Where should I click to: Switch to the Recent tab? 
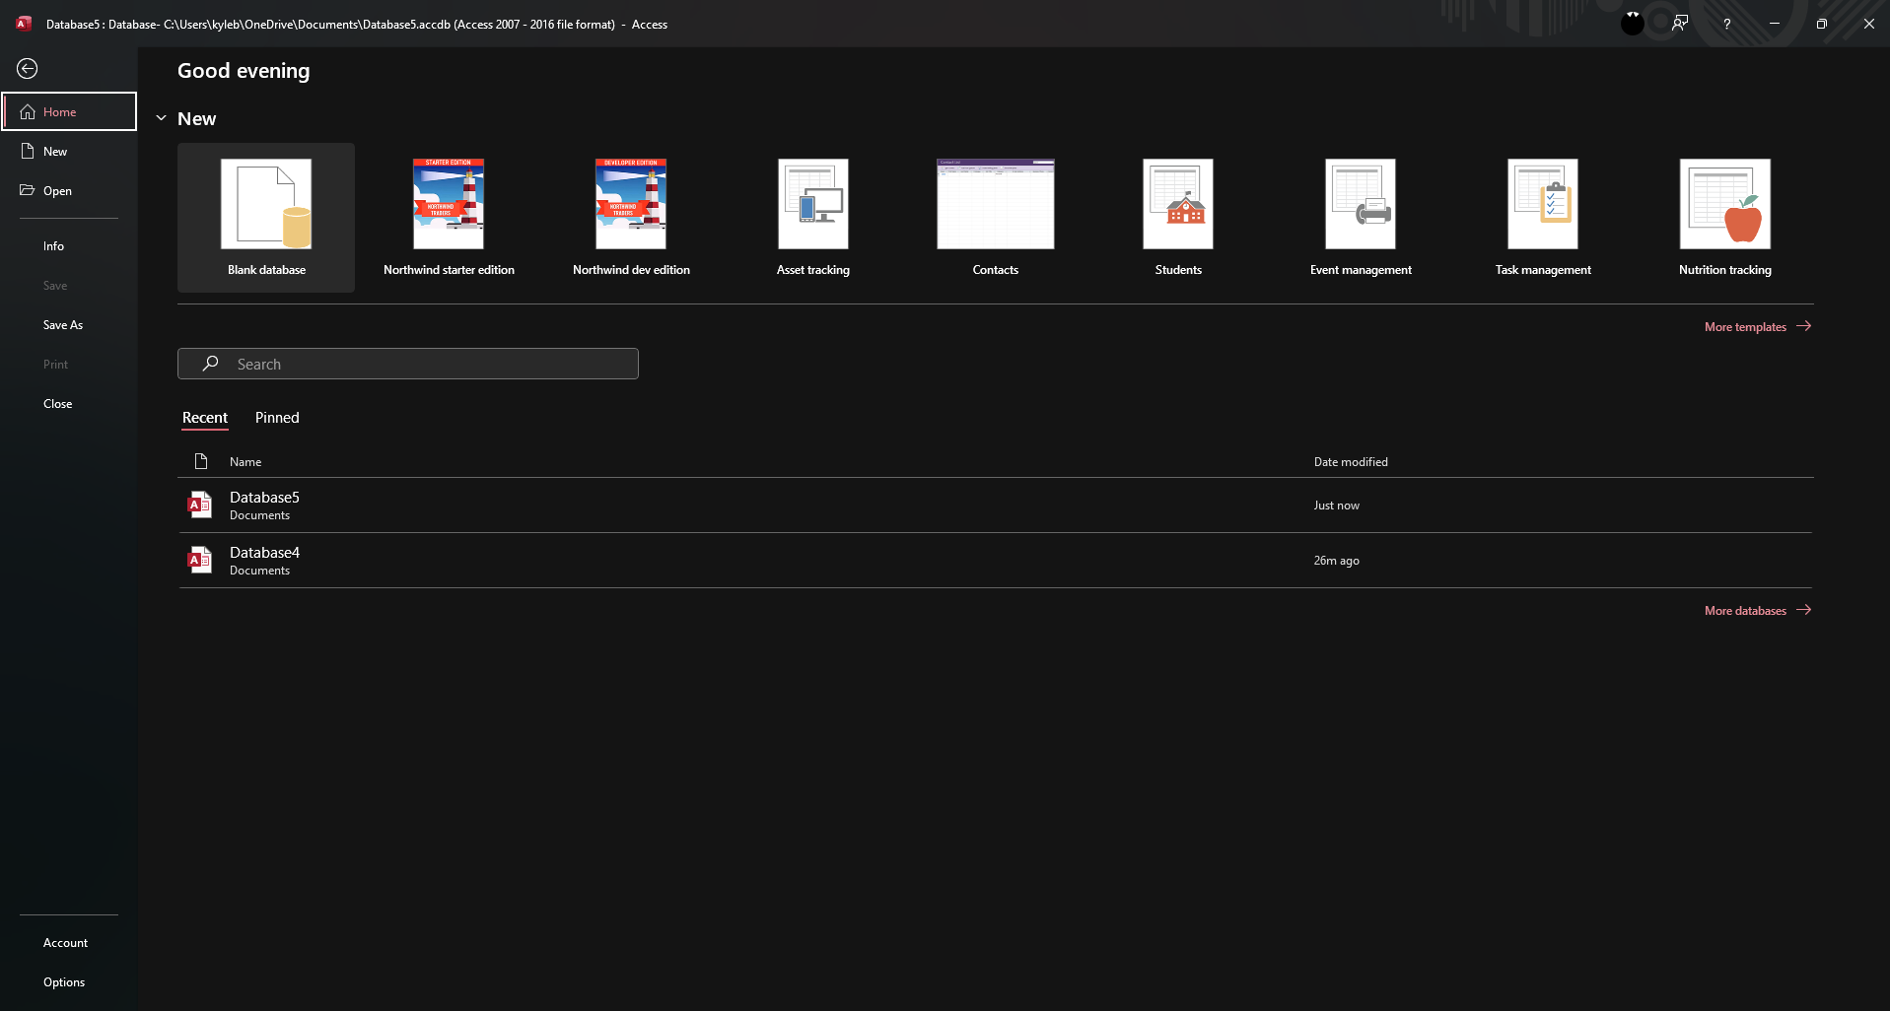[x=205, y=418]
